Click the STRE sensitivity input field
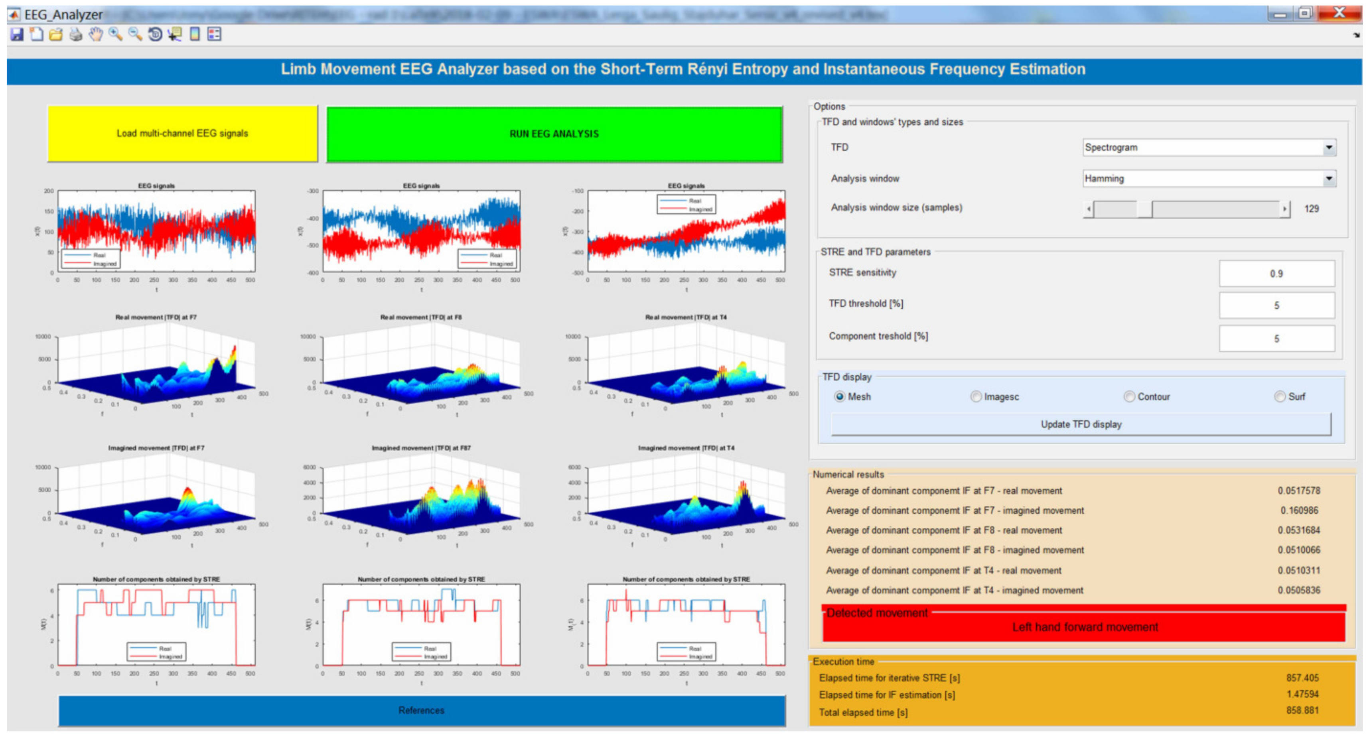The image size is (1369, 737). [x=1276, y=274]
